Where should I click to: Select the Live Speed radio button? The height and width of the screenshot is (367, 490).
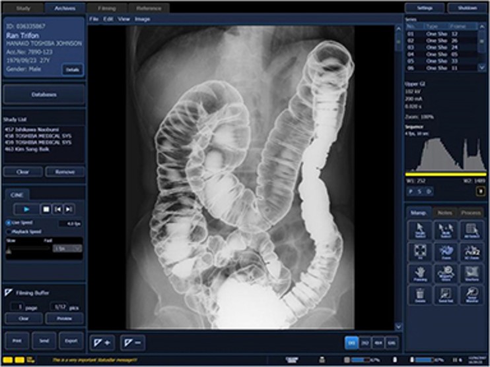(8, 223)
